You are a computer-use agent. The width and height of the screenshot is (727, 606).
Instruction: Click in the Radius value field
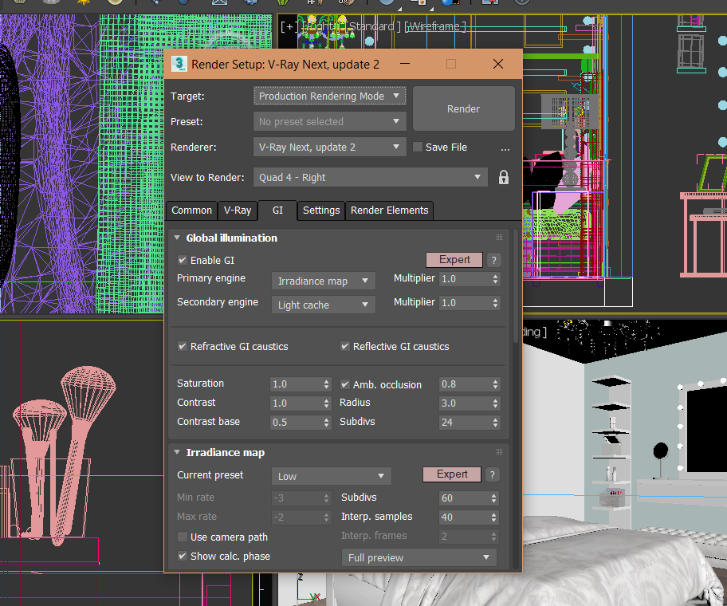[x=465, y=403]
